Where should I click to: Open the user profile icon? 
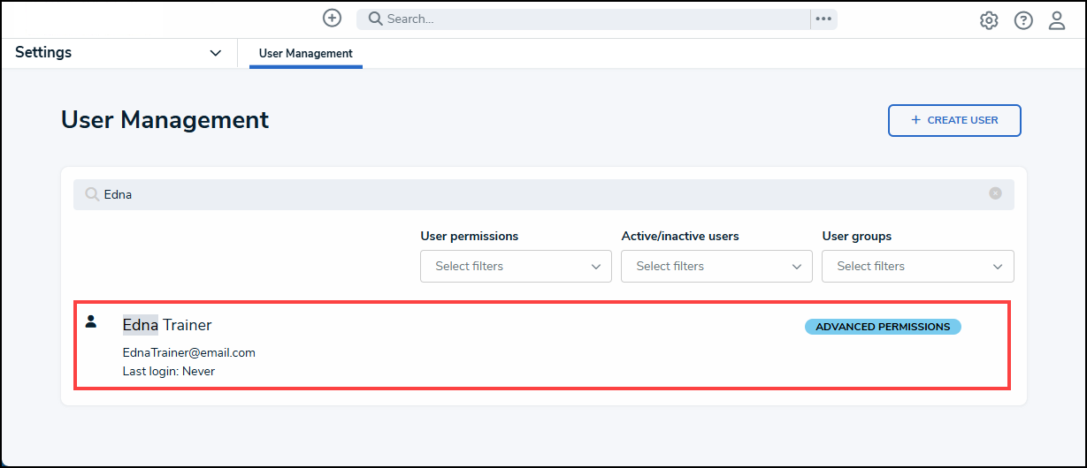[1057, 20]
